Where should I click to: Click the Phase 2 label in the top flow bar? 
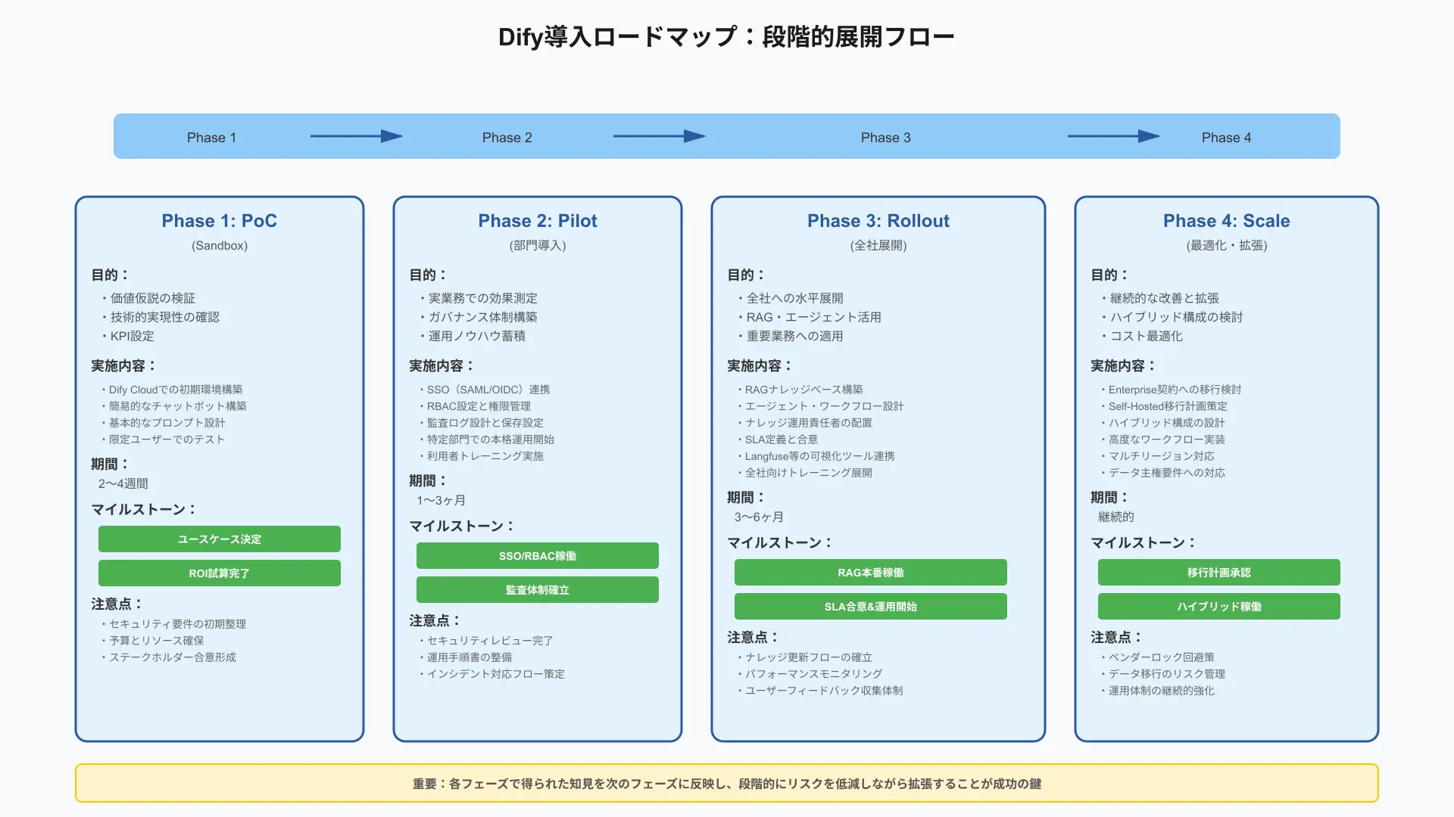pos(507,137)
